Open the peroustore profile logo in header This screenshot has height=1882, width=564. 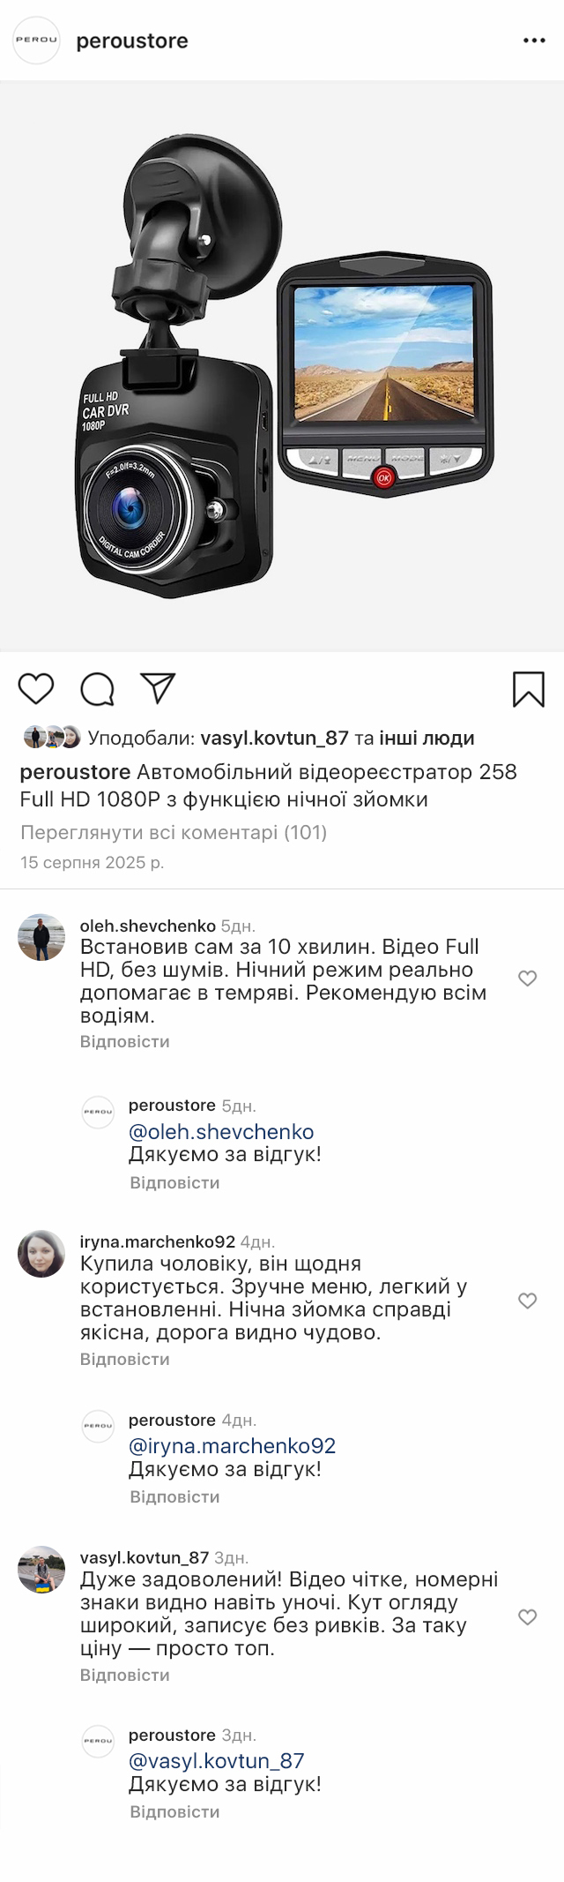click(36, 41)
